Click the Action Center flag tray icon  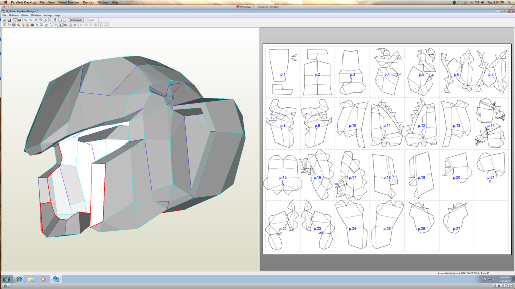pos(485,279)
